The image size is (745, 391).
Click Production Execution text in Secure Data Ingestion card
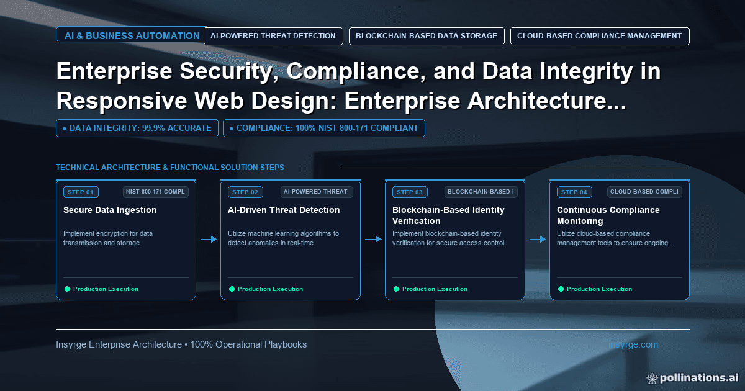[x=106, y=289]
